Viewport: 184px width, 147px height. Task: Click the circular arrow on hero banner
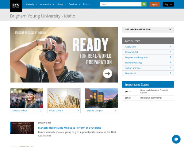[107, 73]
